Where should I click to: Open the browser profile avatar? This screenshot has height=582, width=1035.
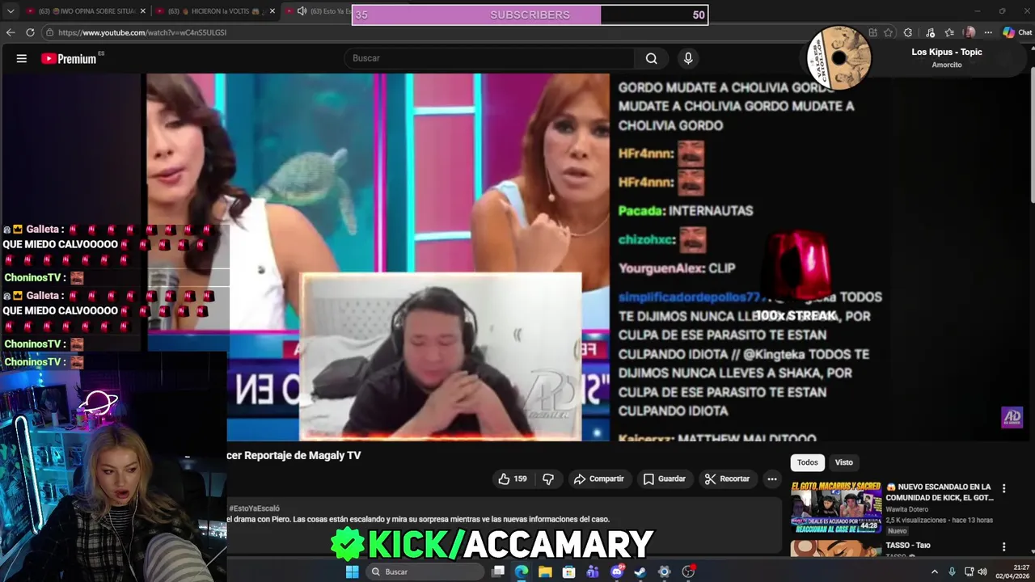970,32
